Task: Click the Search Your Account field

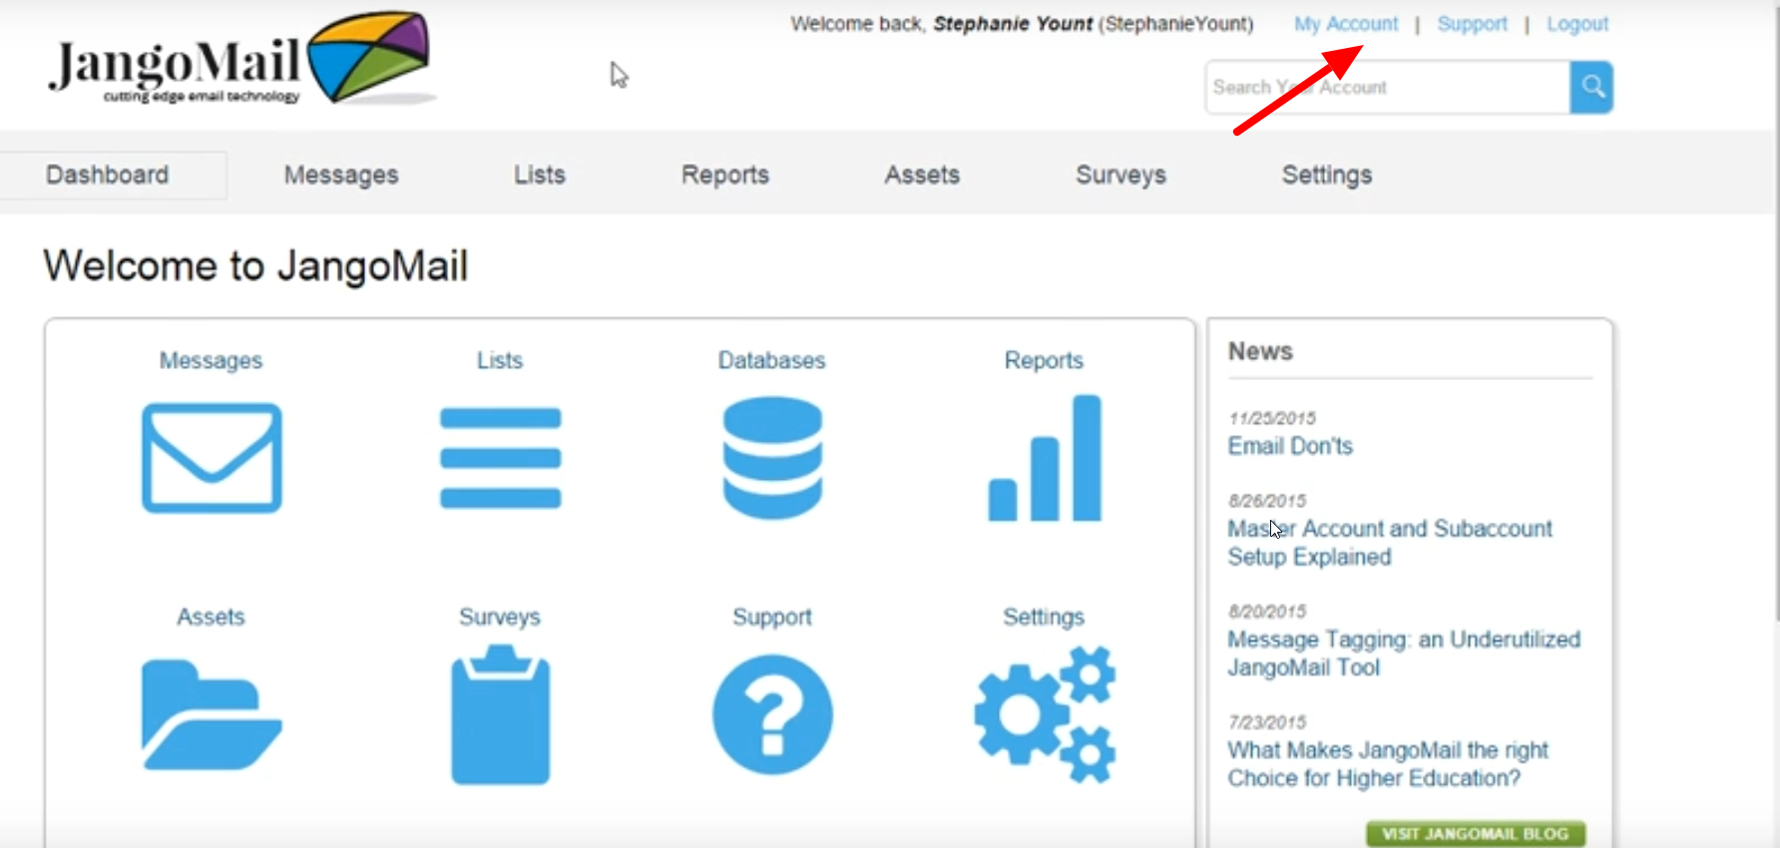Action: tap(1388, 87)
